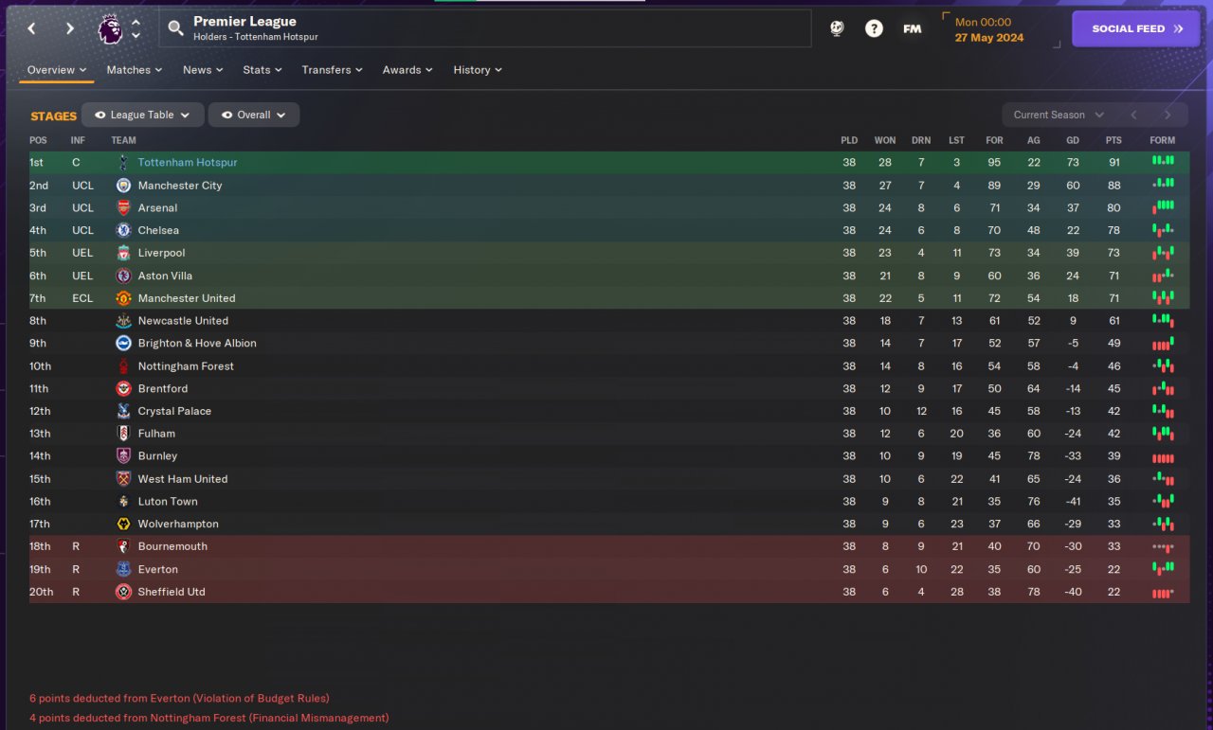Click the Premier League lion logo
The image size is (1213, 730).
tap(110, 28)
